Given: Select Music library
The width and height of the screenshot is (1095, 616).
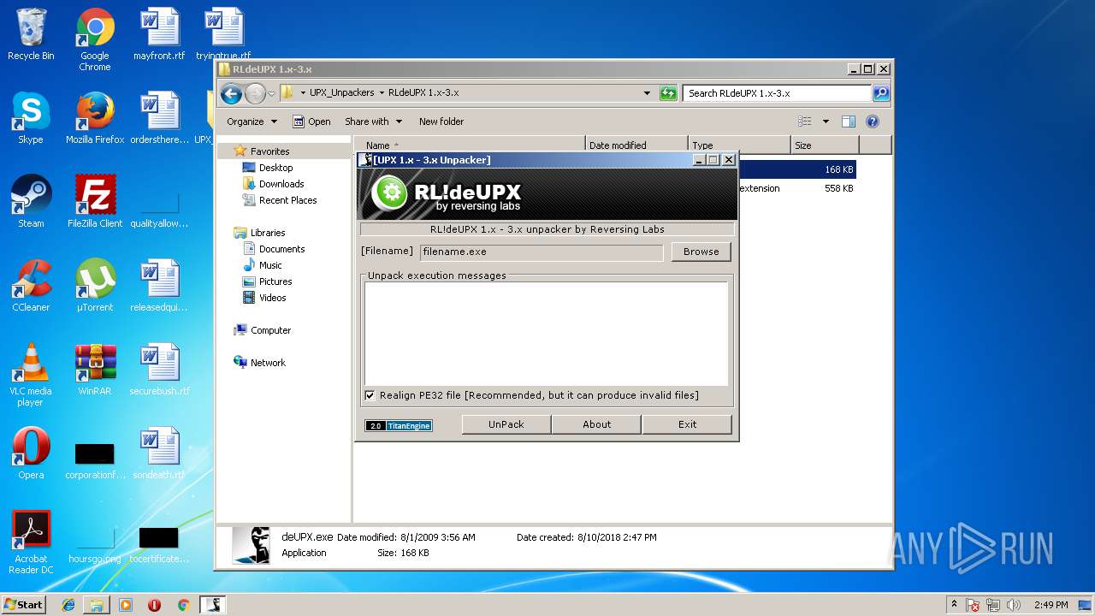Looking at the screenshot, I should pos(270,265).
